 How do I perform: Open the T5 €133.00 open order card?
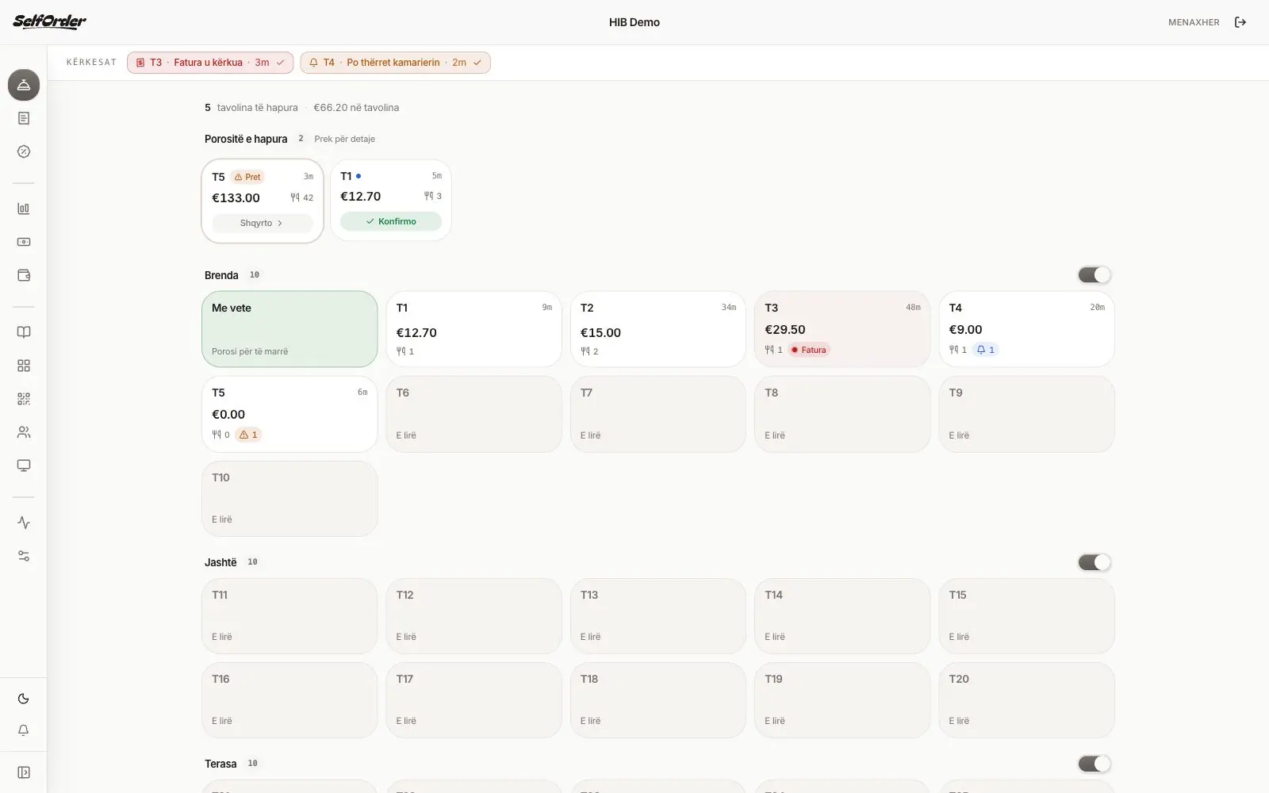click(x=263, y=201)
